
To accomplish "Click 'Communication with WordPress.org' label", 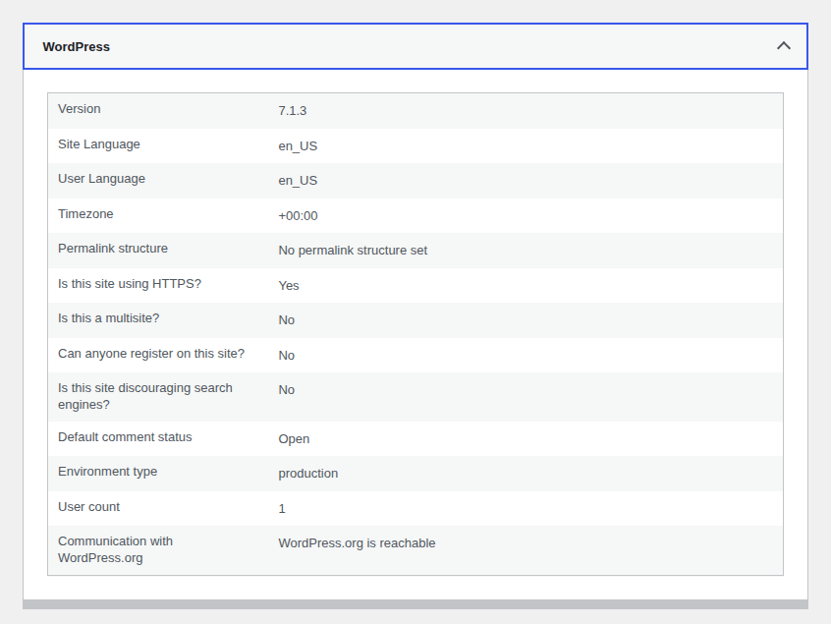I will 116,549.
